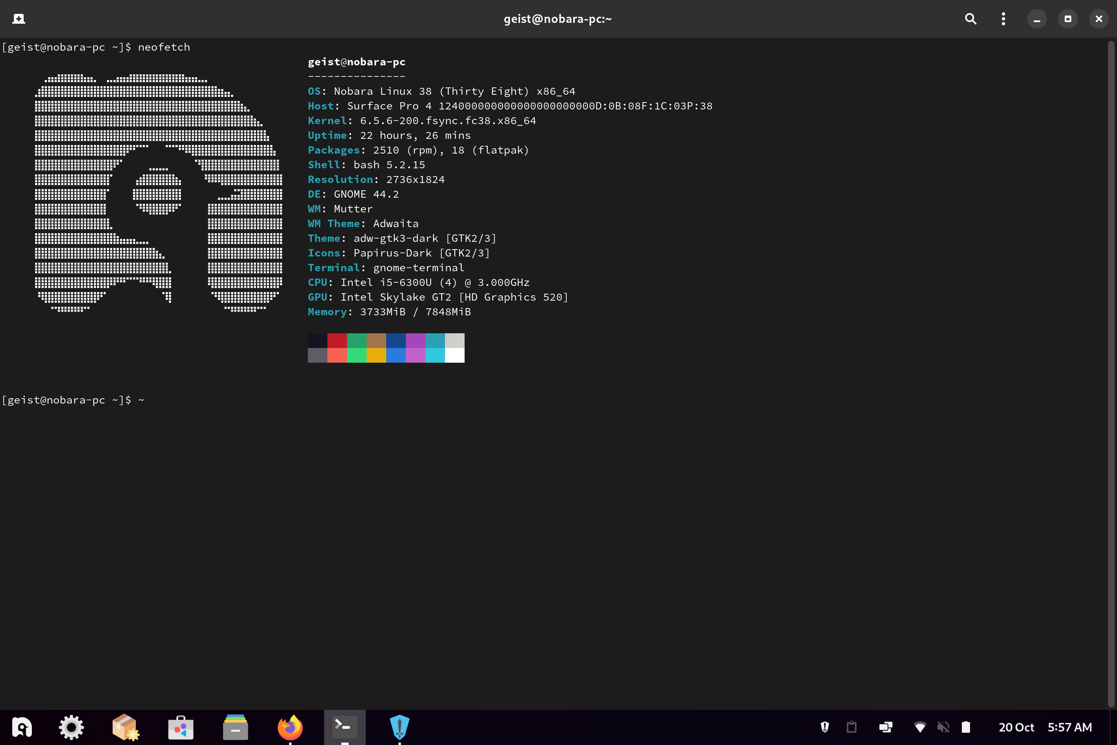
Task: Click the yellow swatch in the bottom row
Action: pyautogui.click(x=376, y=355)
